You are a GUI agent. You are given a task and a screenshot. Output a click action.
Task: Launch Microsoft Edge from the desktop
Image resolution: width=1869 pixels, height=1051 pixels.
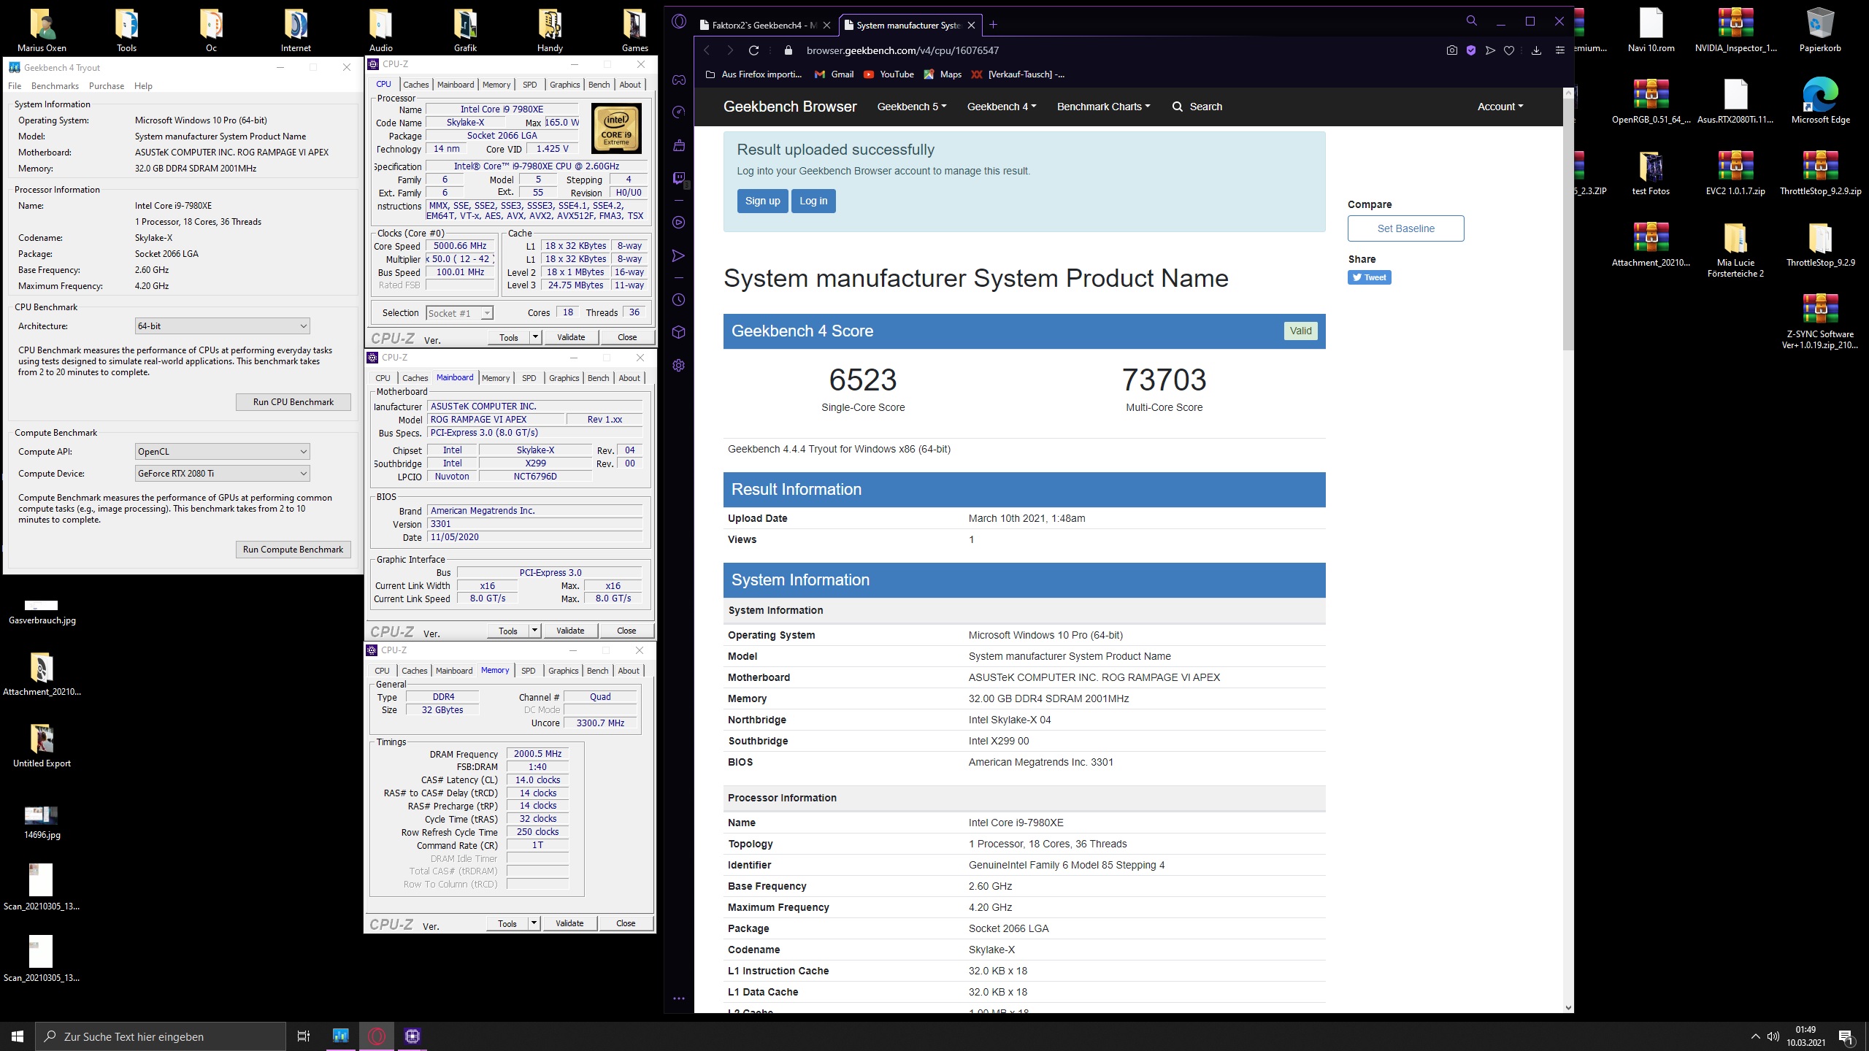coord(1820,101)
